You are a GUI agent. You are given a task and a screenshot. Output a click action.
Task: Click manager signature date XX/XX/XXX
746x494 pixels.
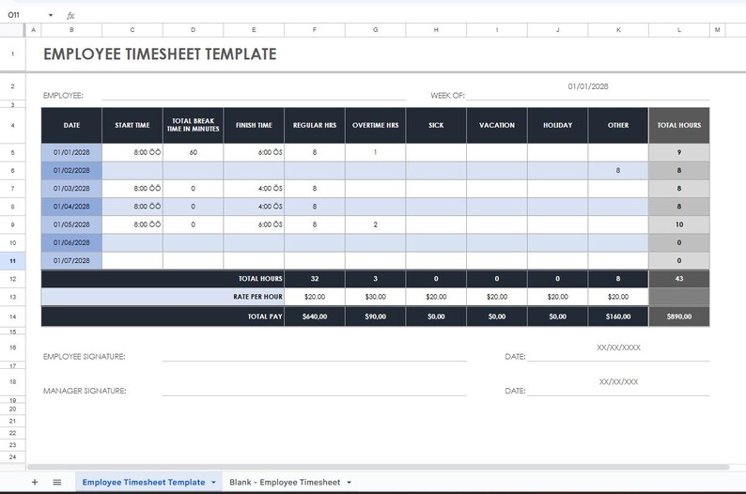click(x=618, y=382)
